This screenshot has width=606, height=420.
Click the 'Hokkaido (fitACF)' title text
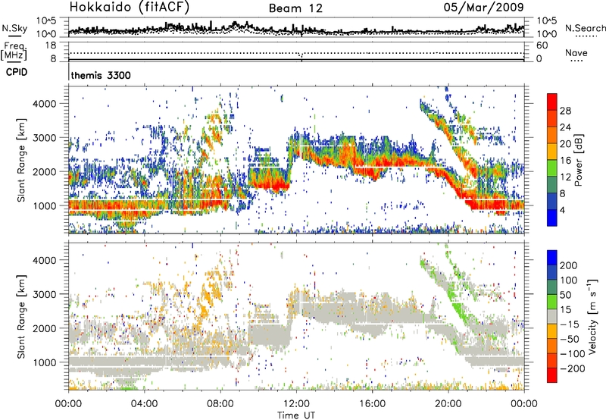tap(130, 7)
